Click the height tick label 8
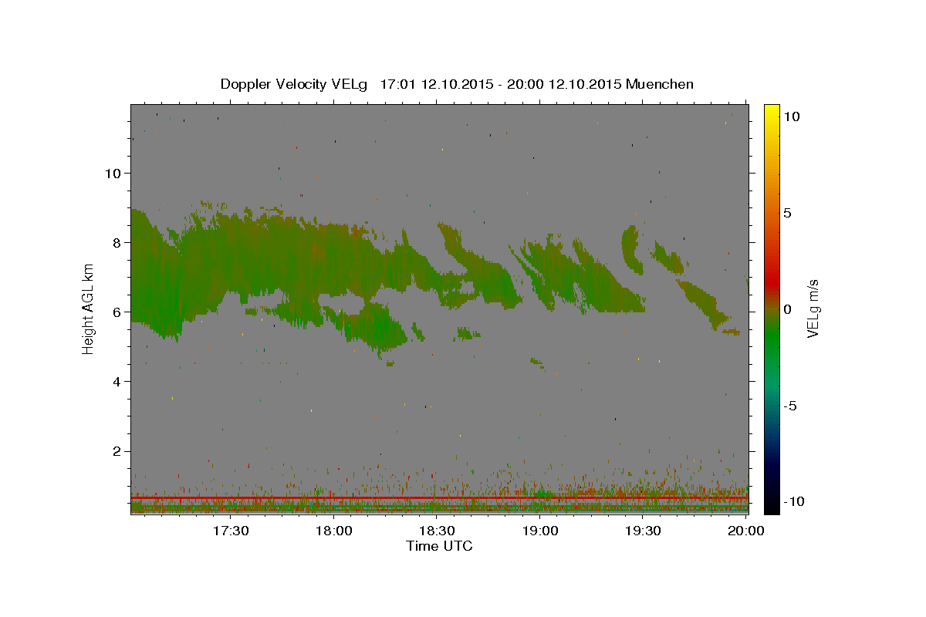The image size is (926, 617). 117,242
